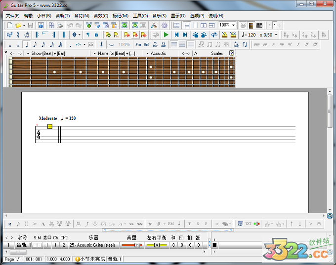Click the fretboard <---> range button
336x265 pixels.
pyautogui.click(x=186, y=53)
